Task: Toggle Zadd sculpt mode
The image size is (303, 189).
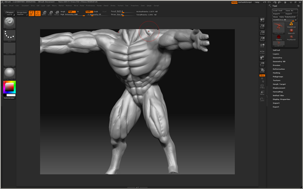Action: [x=89, y=11]
